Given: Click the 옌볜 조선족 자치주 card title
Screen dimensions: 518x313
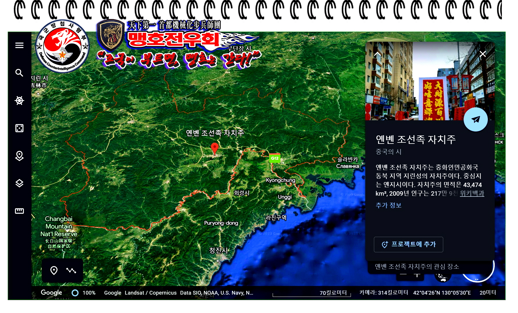Looking at the screenshot, I should (416, 139).
